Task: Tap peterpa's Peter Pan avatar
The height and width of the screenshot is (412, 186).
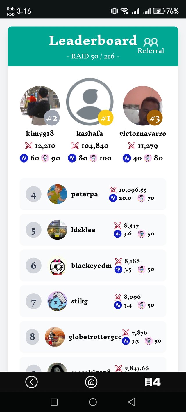Action: pyautogui.click(x=57, y=194)
